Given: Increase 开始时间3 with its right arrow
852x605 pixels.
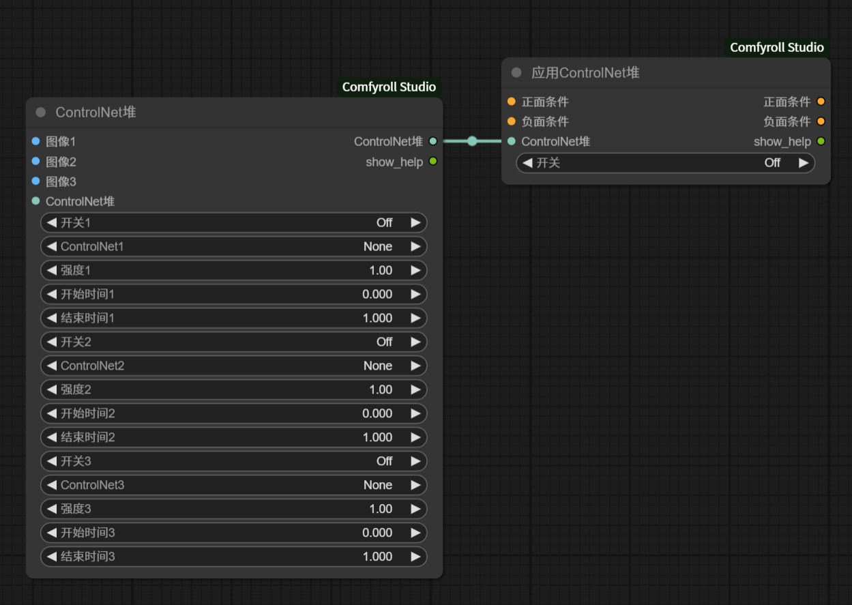Looking at the screenshot, I should [415, 533].
